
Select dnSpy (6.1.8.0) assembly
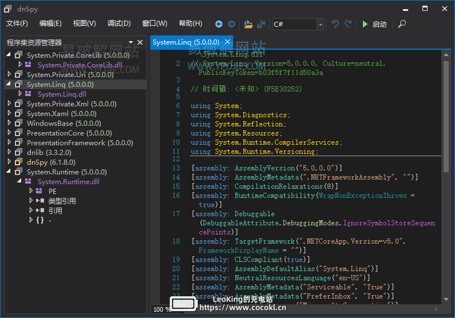coord(51,162)
